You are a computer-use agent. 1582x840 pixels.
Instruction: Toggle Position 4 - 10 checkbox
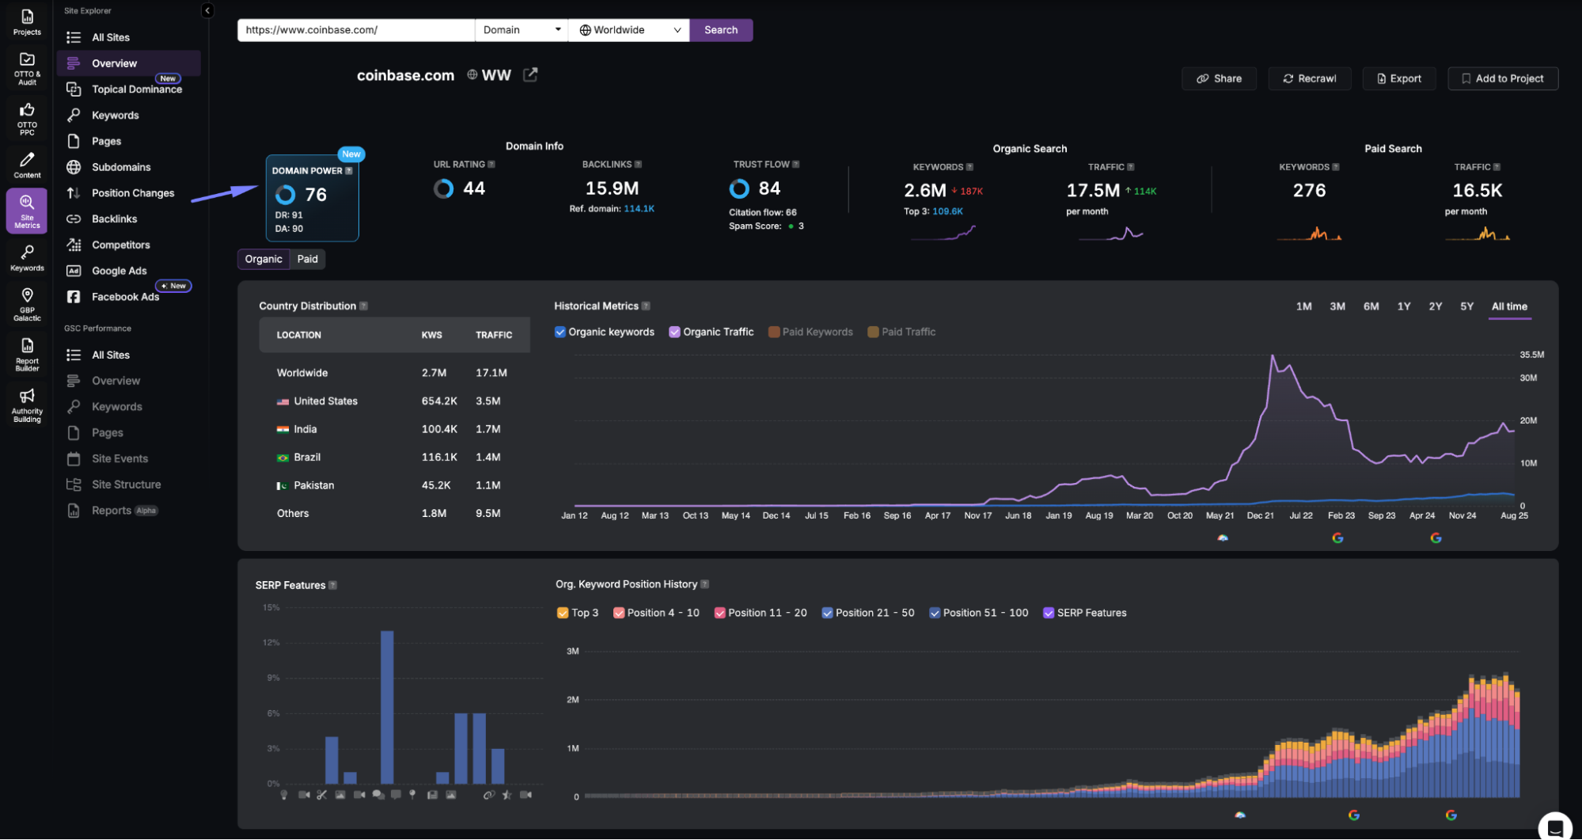(x=619, y=613)
